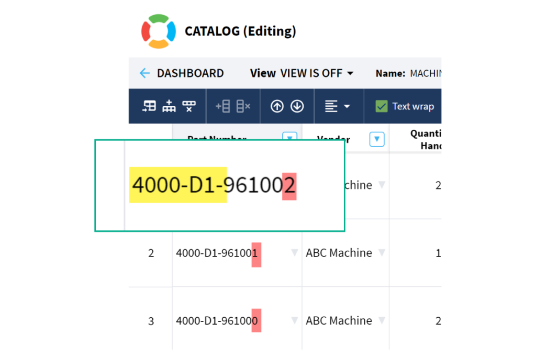Open dropdown arrow for 4000-D1-961000 cell
This screenshot has height=357, width=536.
[294, 320]
